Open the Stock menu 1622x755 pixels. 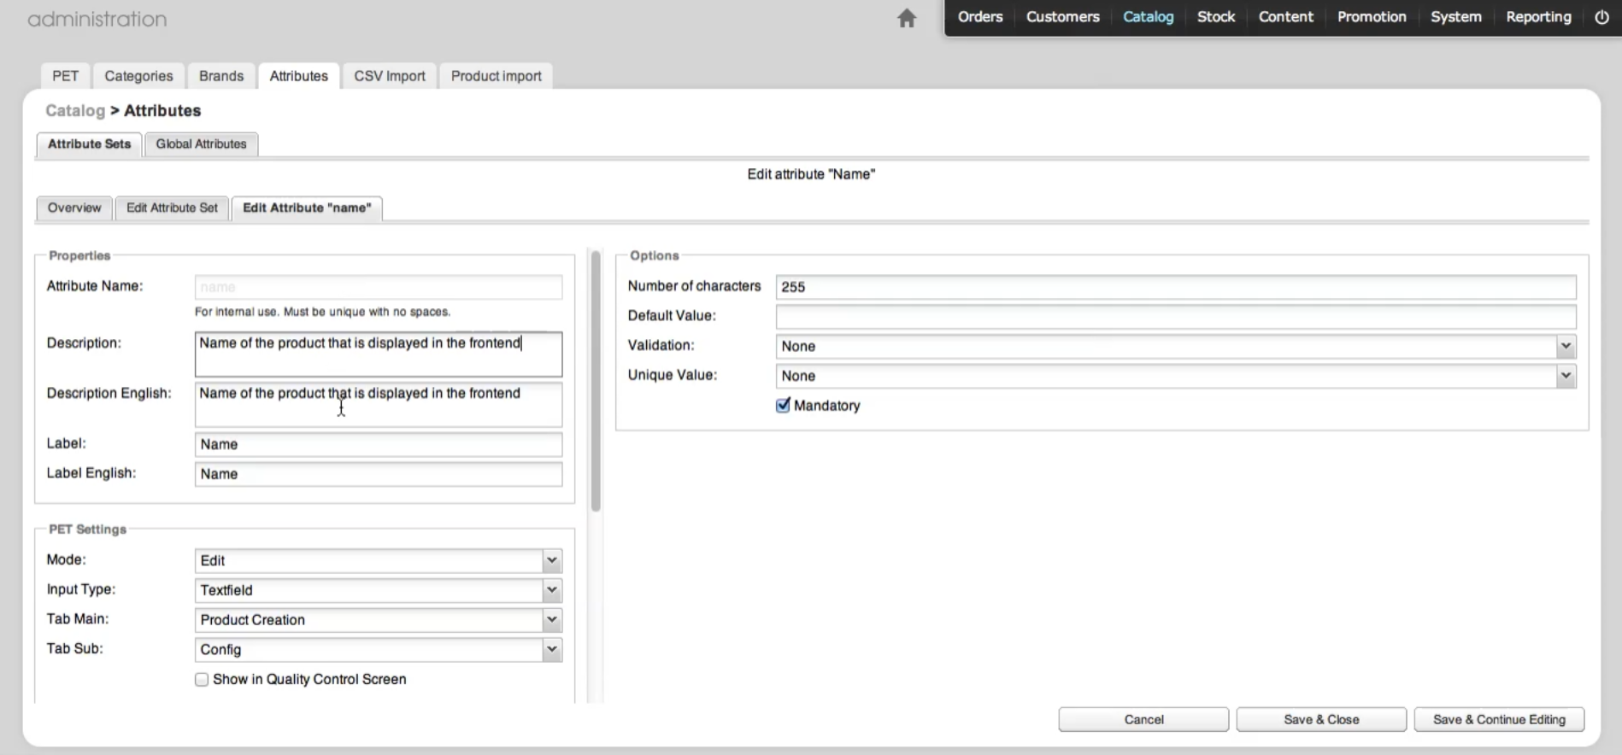pos(1216,17)
